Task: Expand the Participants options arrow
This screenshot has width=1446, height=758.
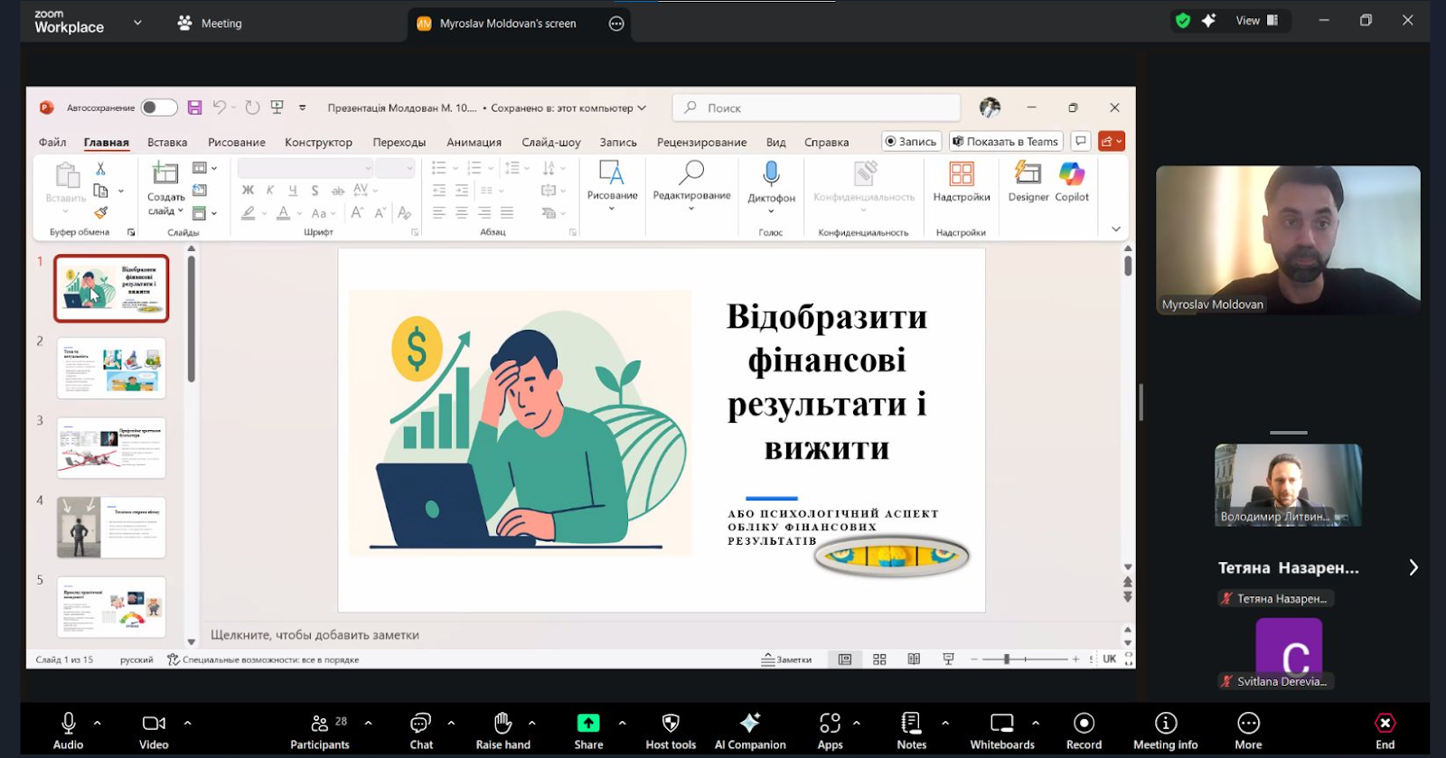Action: 369,723
